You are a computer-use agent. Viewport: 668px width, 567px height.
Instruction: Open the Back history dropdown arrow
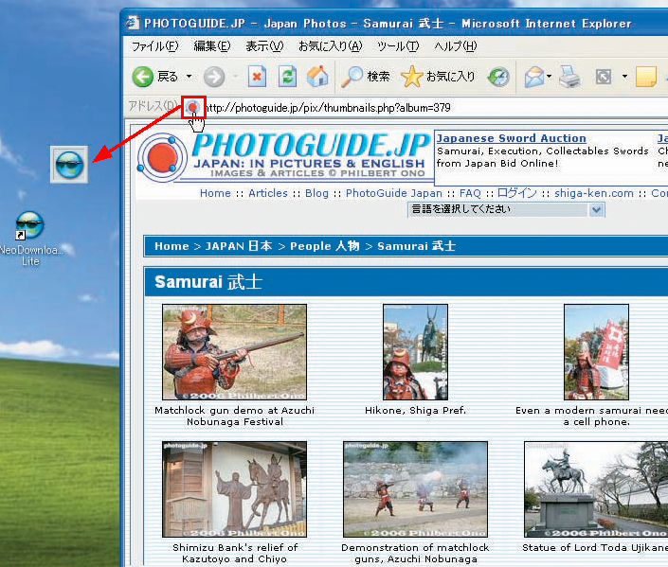[x=189, y=77]
